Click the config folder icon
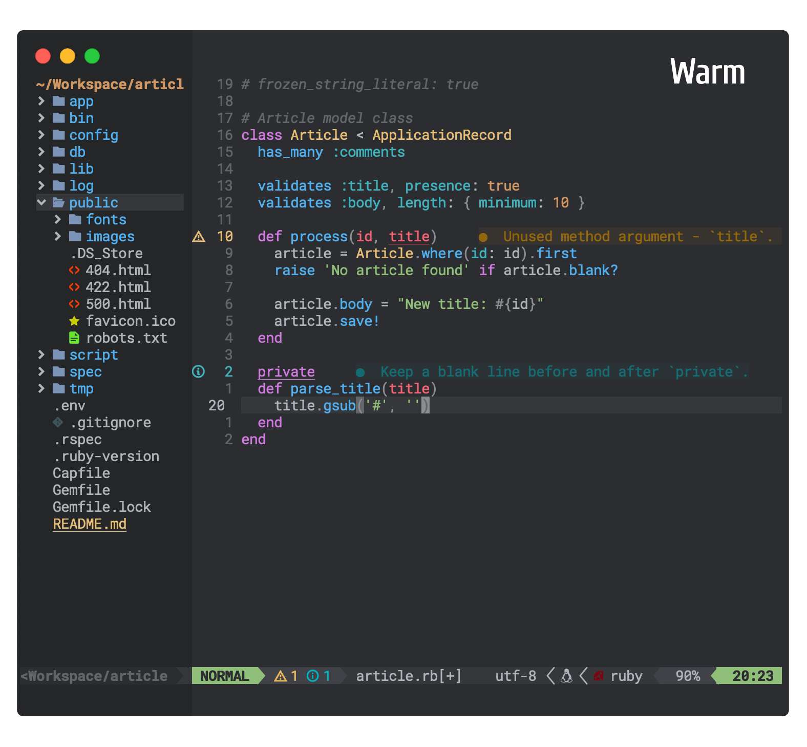Viewport: 807px width, 747px height. (x=59, y=135)
